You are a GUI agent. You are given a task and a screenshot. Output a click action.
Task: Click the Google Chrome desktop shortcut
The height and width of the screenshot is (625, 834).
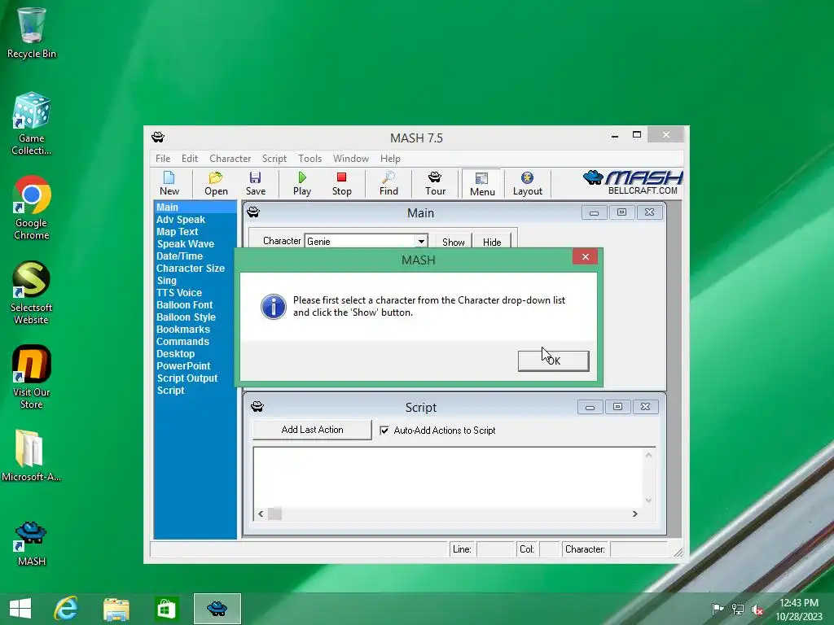(x=32, y=208)
